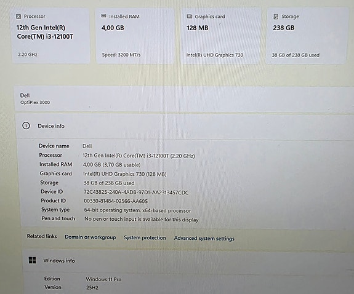Click the 'Pen and touch' row label
This screenshot has height=294, width=354.
(x=58, y=218)
